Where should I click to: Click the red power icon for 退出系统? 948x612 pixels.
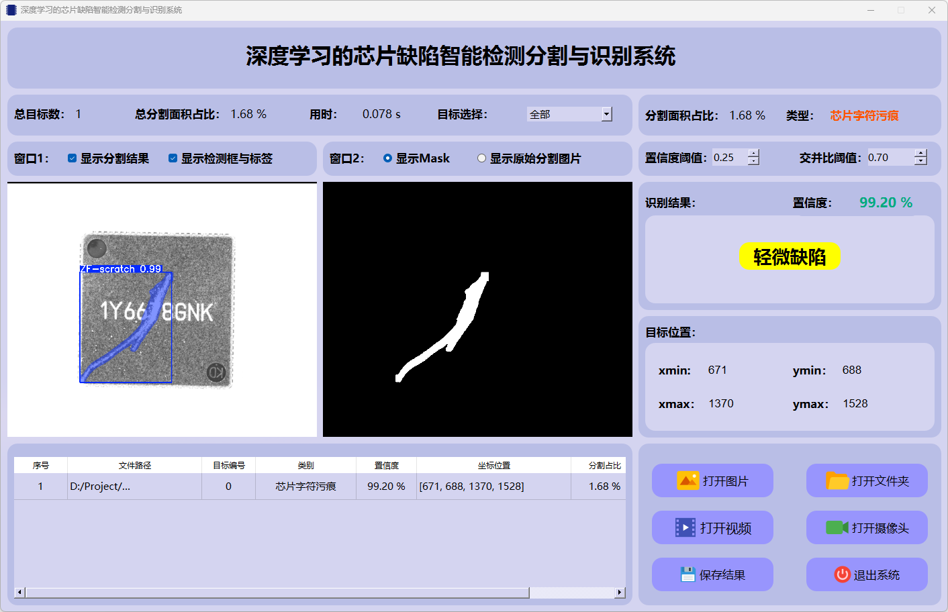[842, 574]
